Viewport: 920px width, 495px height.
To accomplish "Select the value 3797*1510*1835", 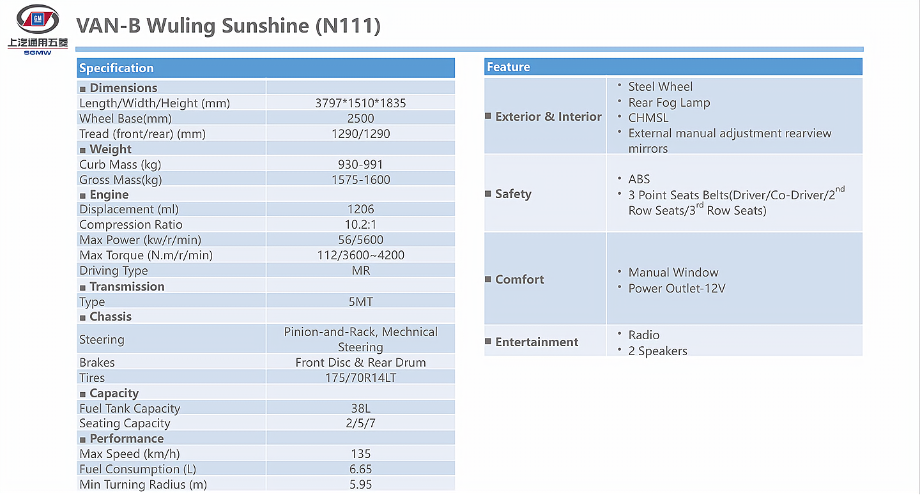I will (360, 103).
